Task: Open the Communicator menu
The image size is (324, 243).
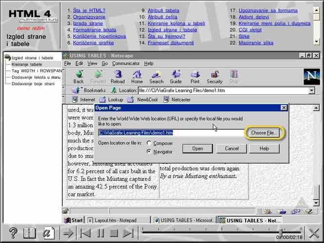Action: (x=126, y=64)
